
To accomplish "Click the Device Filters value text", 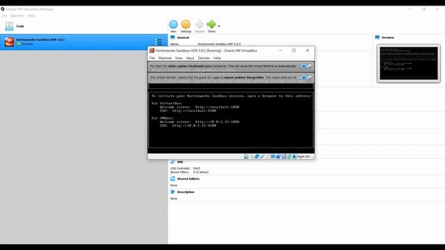I will pos(201,172).
